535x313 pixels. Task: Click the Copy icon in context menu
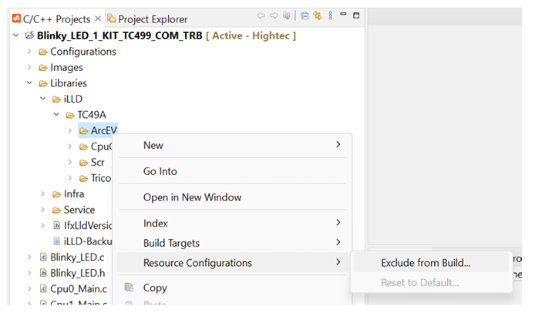[x=129, y=288]
